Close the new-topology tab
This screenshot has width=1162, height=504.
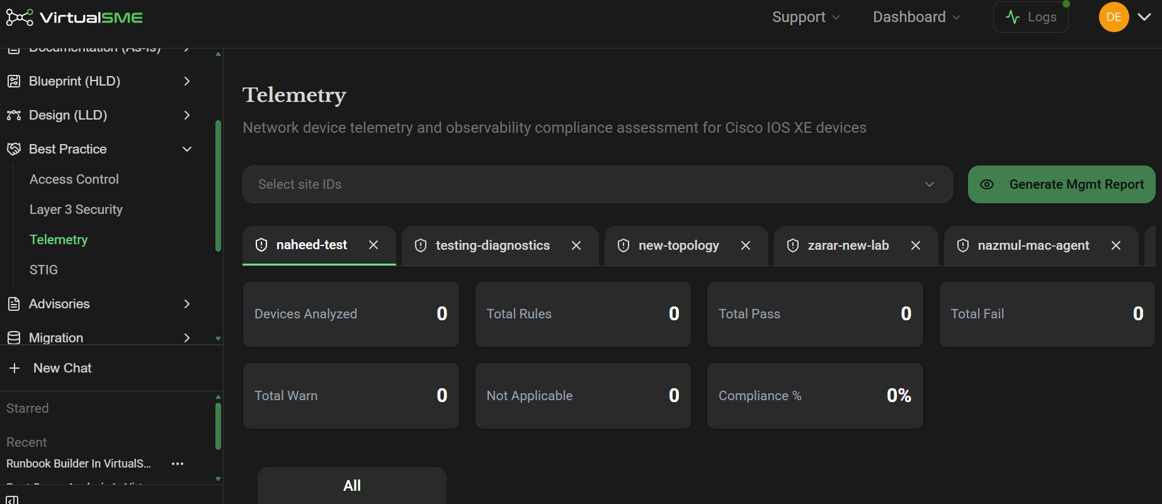pos(746,245)
